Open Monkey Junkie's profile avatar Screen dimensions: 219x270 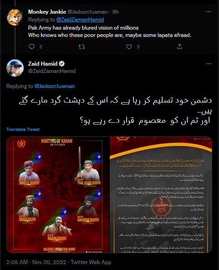[x=15, y=17]
